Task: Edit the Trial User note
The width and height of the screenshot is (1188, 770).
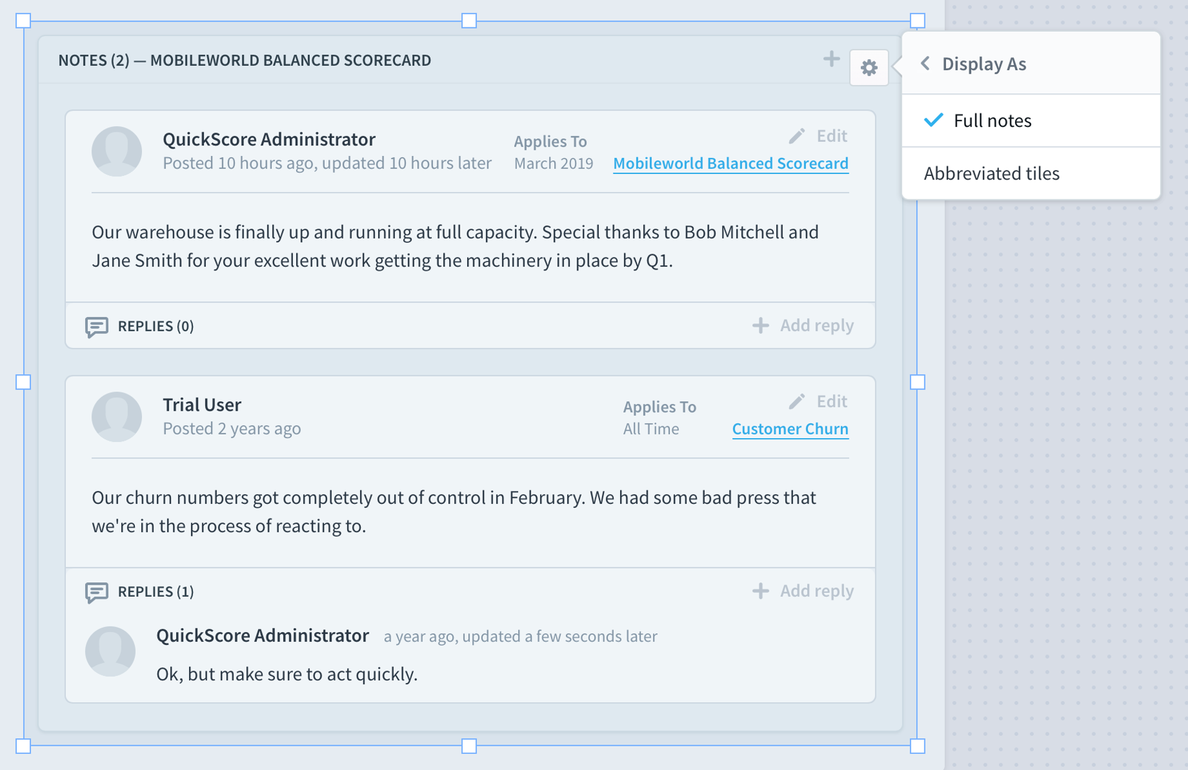Action: [818, 401]
